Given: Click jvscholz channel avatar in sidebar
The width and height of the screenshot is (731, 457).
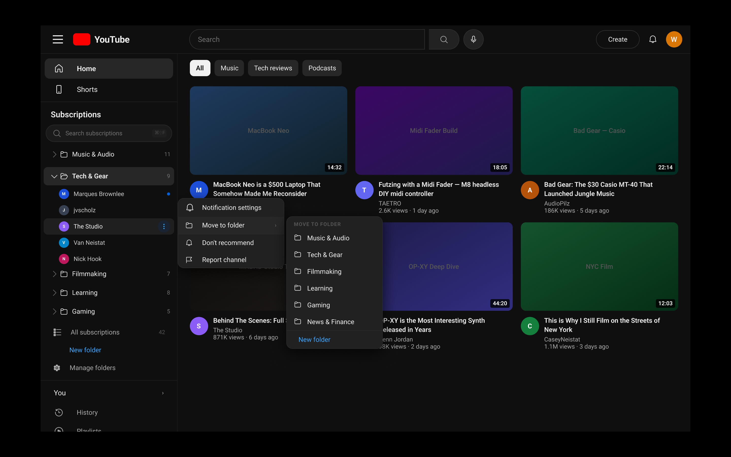Looking at the screenshot, I should (x=64, y=210).
